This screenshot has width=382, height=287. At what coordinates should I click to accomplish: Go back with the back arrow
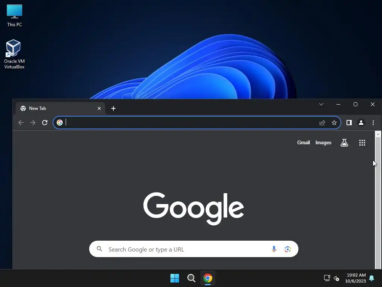point(21,123)
